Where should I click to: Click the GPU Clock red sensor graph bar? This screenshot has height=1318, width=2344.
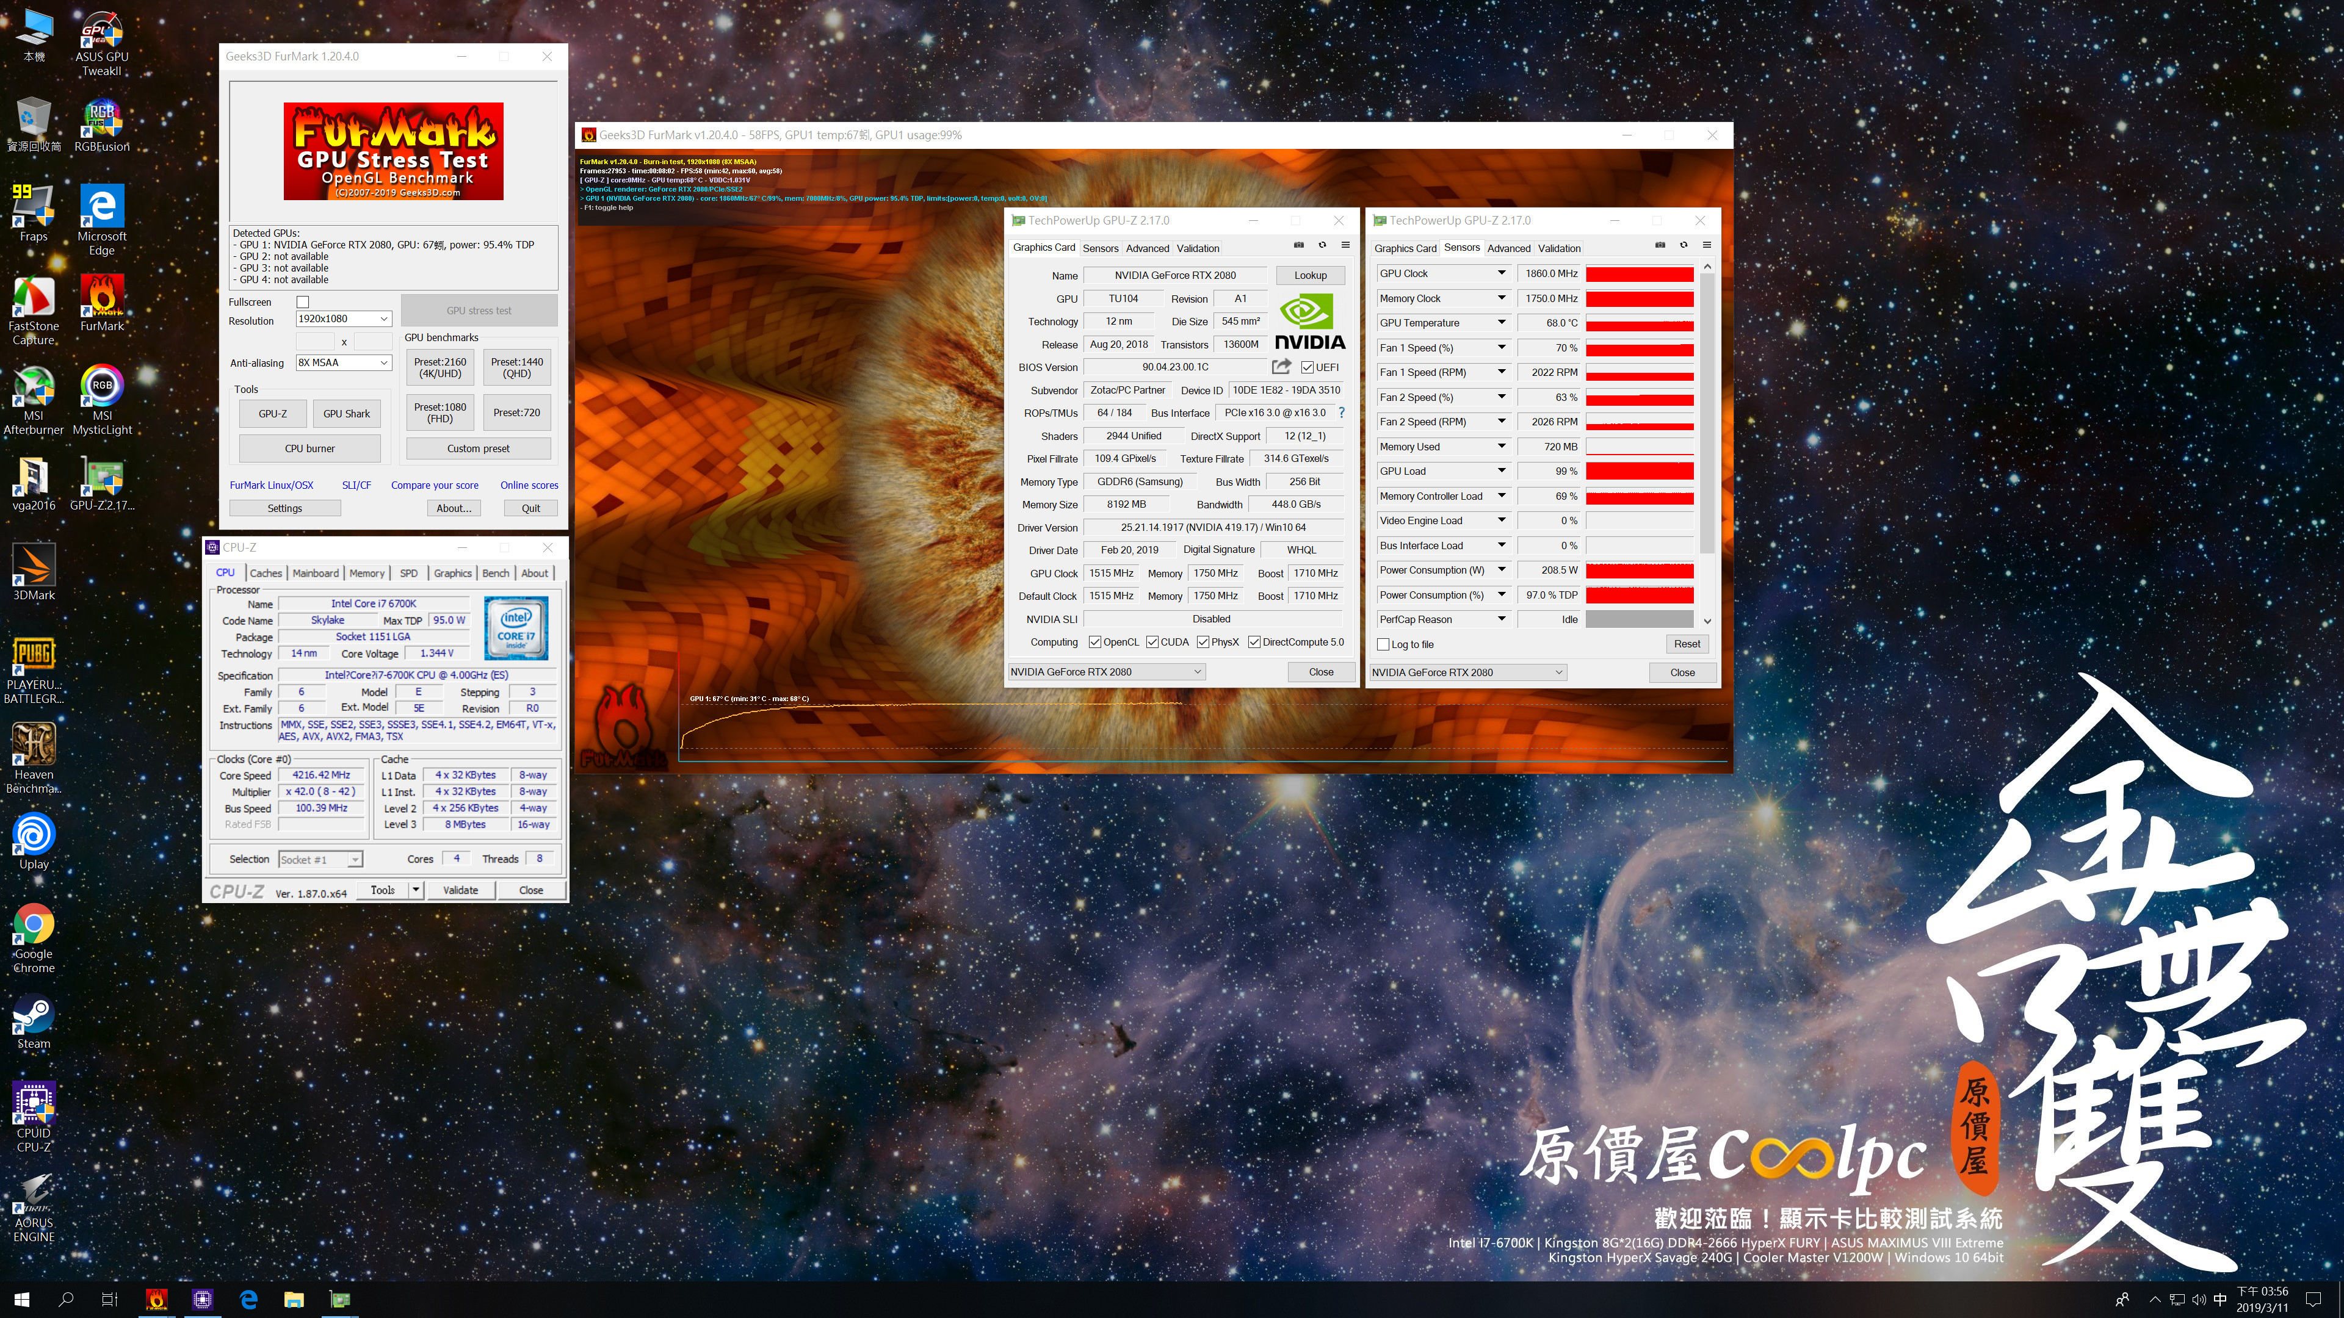tap(1640, 274)
